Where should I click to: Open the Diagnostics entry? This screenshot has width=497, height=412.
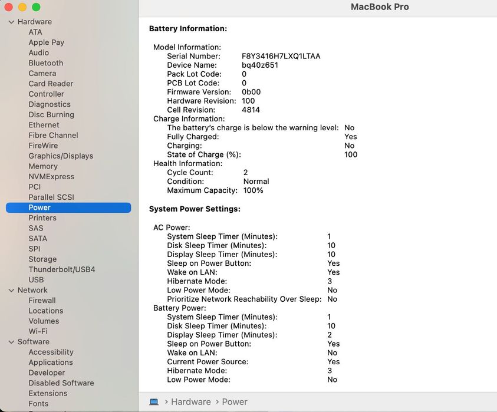click(50, 104)
